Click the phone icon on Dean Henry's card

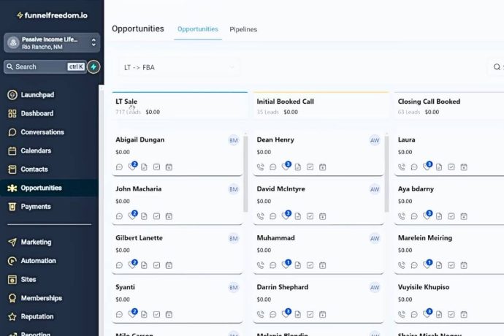[261, 167]
